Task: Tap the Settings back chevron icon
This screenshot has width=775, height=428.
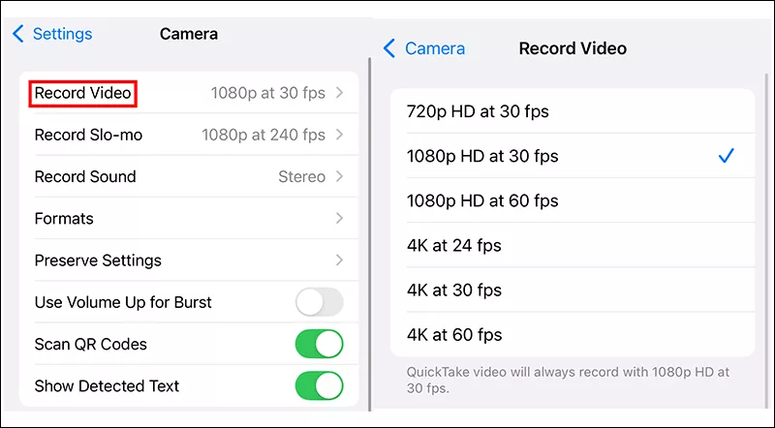Action: tap(18, 34)
